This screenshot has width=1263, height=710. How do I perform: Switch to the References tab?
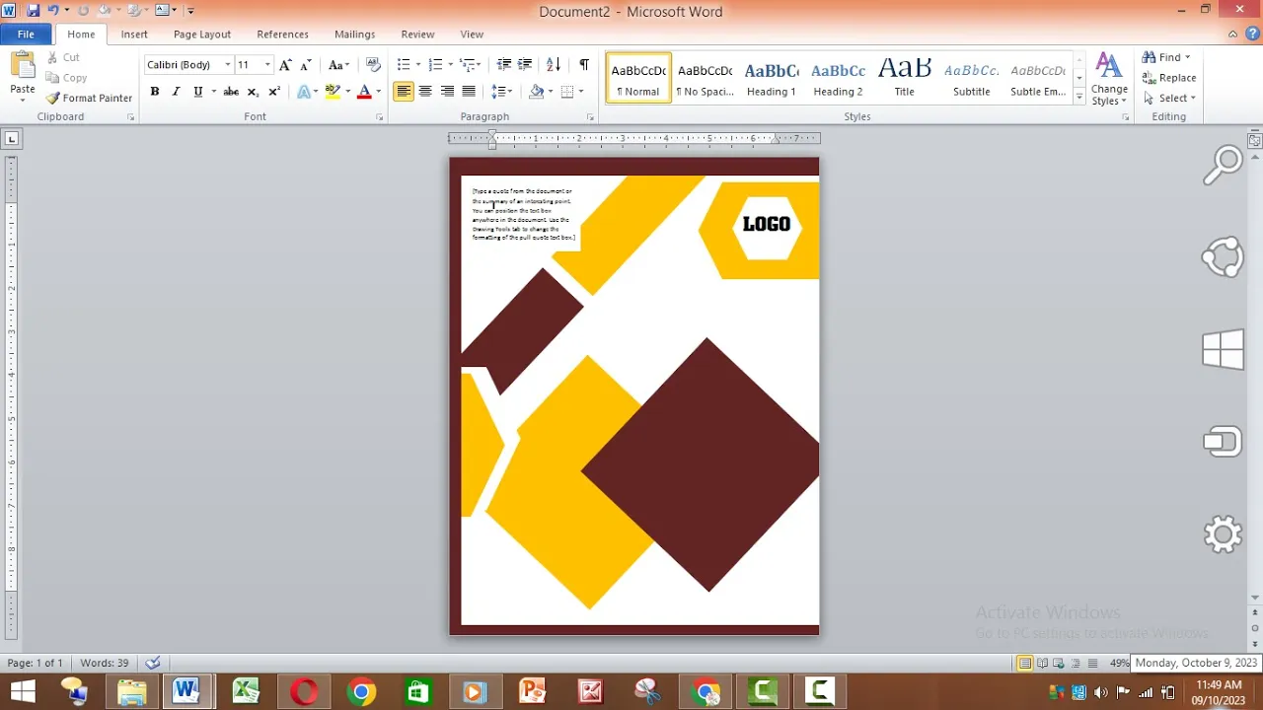pos(283,35)
